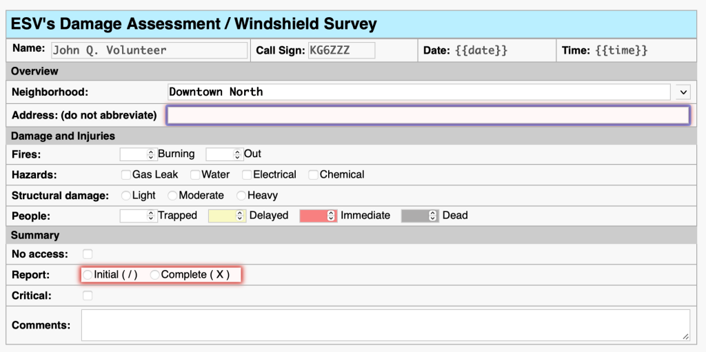The image size is (706, 352).
Task: Check the No access checkbox
Action: tap(88, 254)
